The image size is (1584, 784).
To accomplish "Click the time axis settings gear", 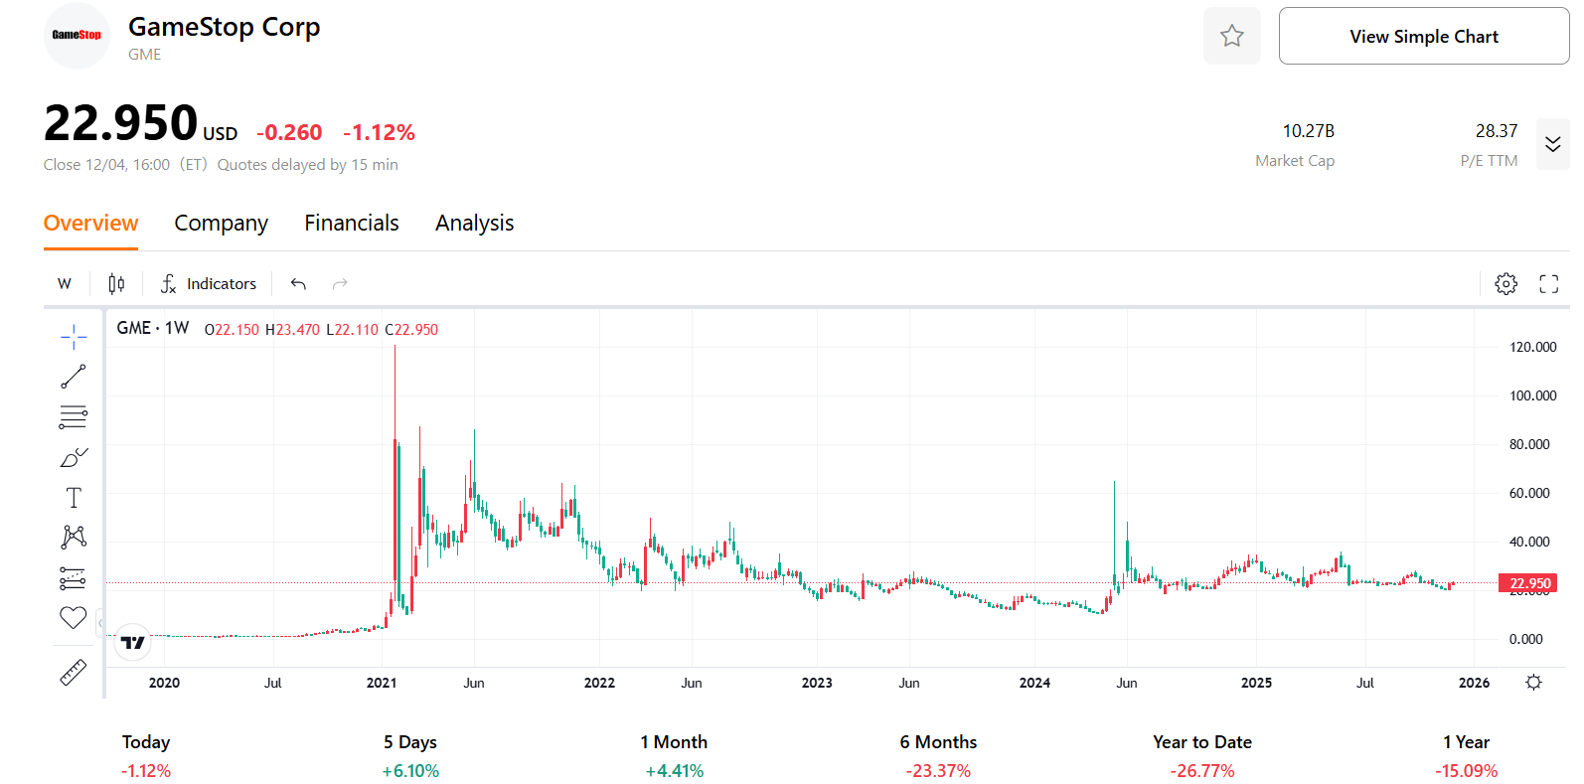I will click(x=1533, y=683).
